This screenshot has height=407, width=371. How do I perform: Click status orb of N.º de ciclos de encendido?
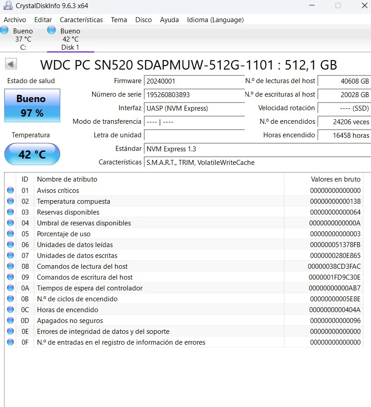(x=10, y=299)
